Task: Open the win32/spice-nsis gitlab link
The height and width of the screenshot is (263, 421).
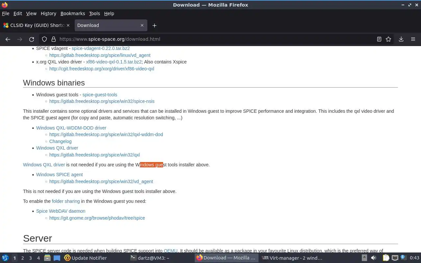Action: pos(102,101)
